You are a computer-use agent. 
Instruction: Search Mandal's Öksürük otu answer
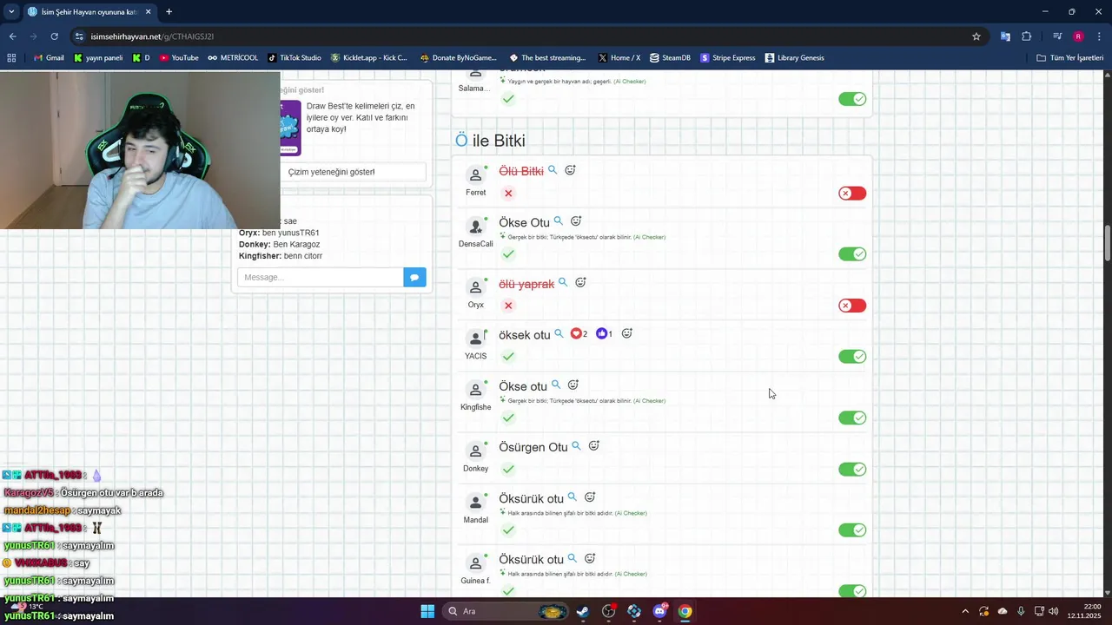pos(572,497)
